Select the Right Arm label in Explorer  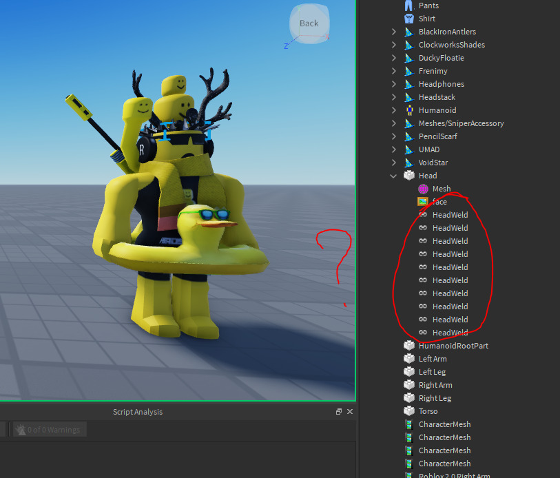tap(435, 385)
